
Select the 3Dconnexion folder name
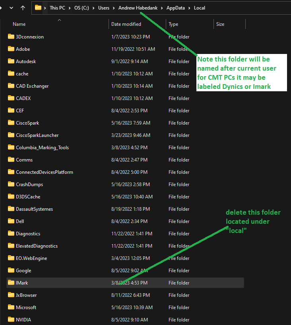click(x=30, y=37)
